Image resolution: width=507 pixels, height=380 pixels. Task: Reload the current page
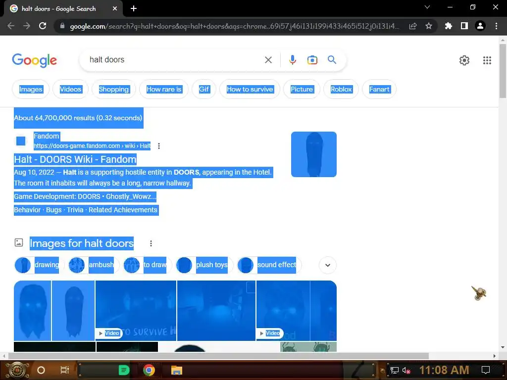coord(43,26)
